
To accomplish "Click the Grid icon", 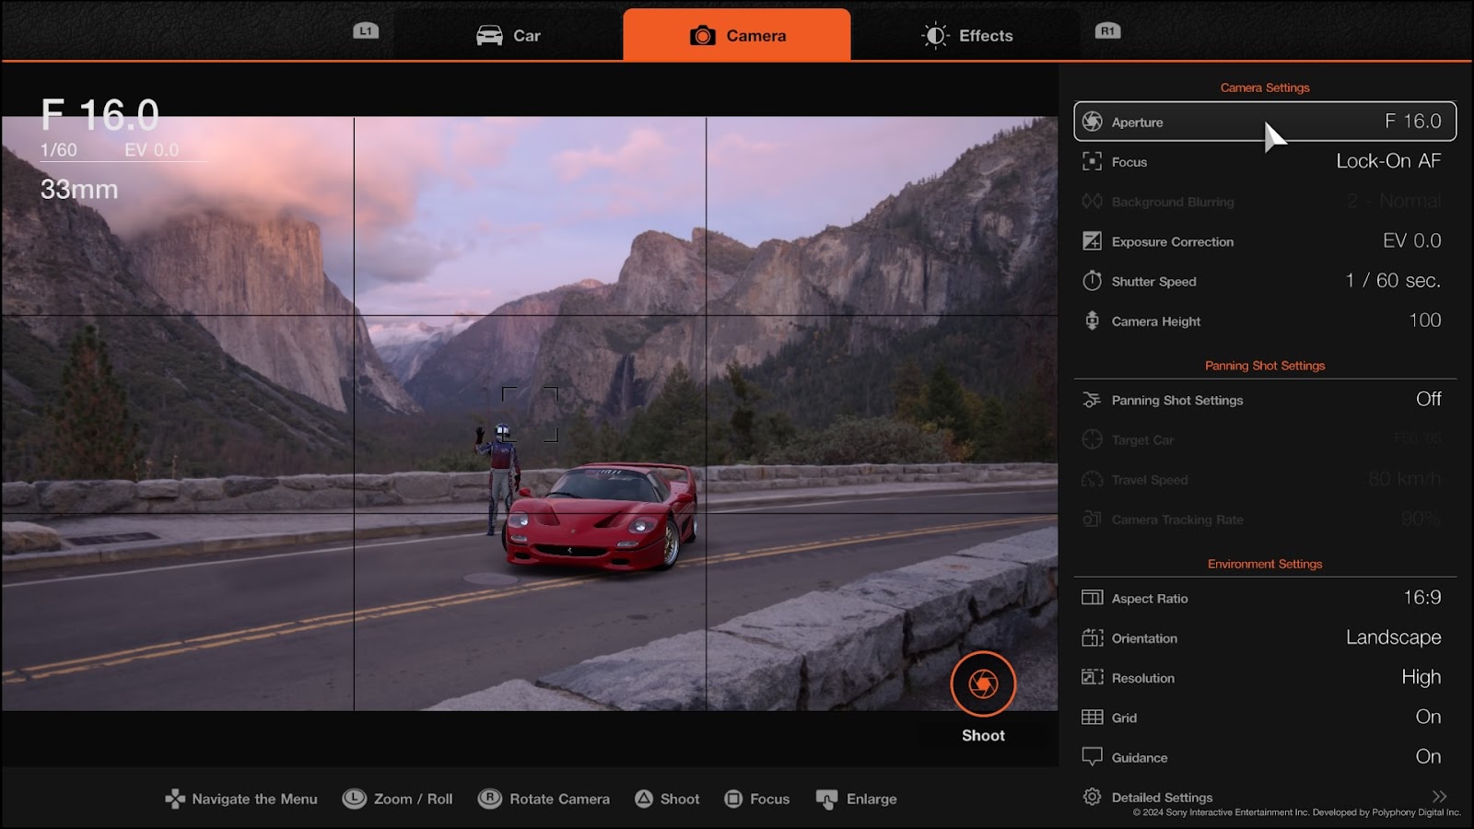I will pos(1093,717).
